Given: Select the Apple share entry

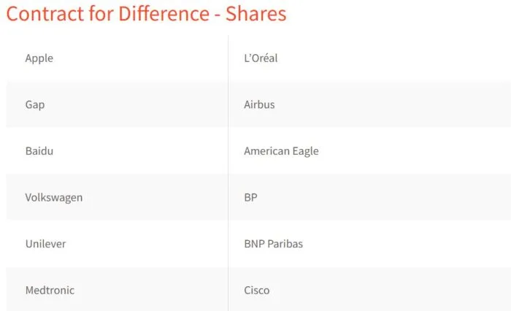Looking at the screenshot, I should point(39,58).
